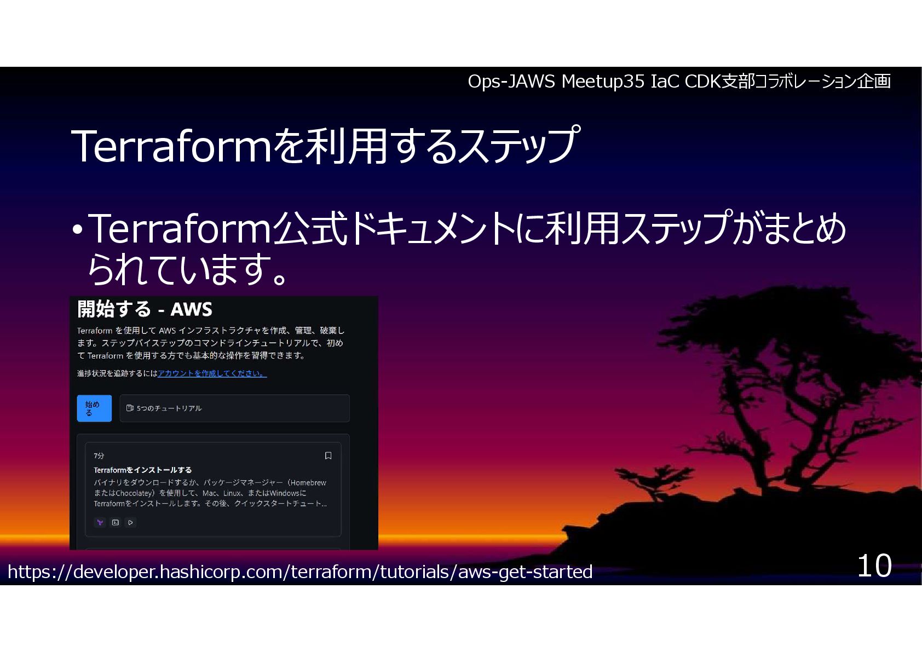Click the slide page number 10
922x652 pixels.
click(874, 566)
